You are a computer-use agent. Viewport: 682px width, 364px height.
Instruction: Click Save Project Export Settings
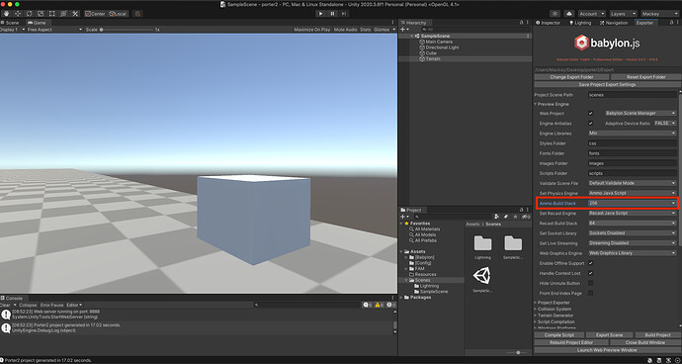(x=607, y=84)
